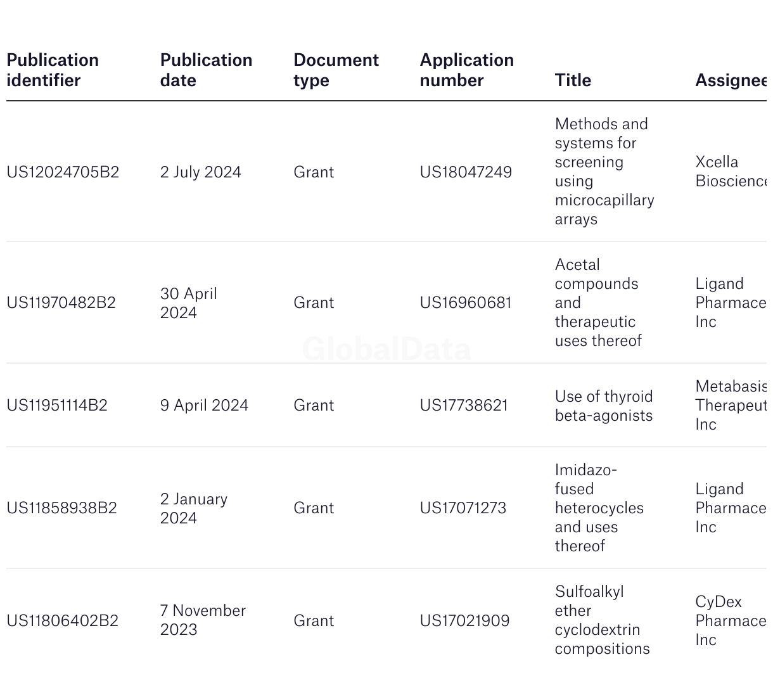Open publication US11970482B2
The width and height of the screenshot is (773, 697).
(61, 303)
